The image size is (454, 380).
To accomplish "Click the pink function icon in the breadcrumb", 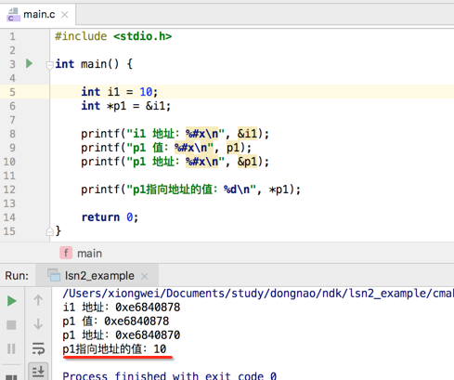I will click(x=66, y=253).
